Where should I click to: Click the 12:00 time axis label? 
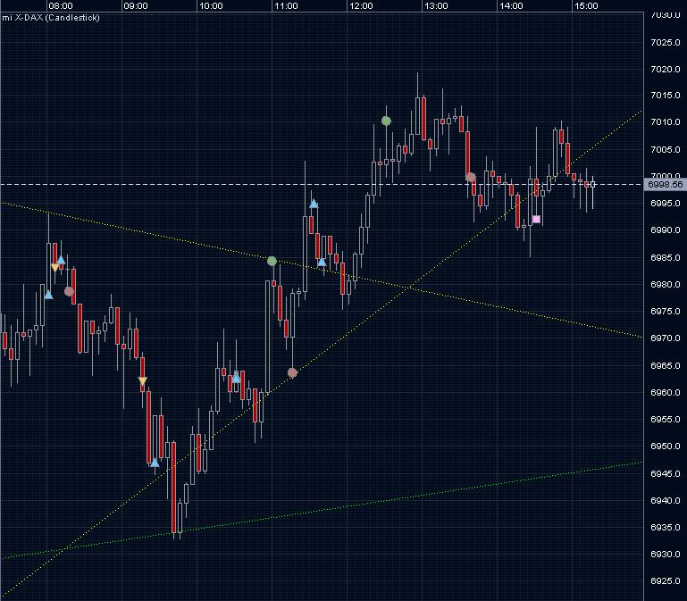point(362,5)
